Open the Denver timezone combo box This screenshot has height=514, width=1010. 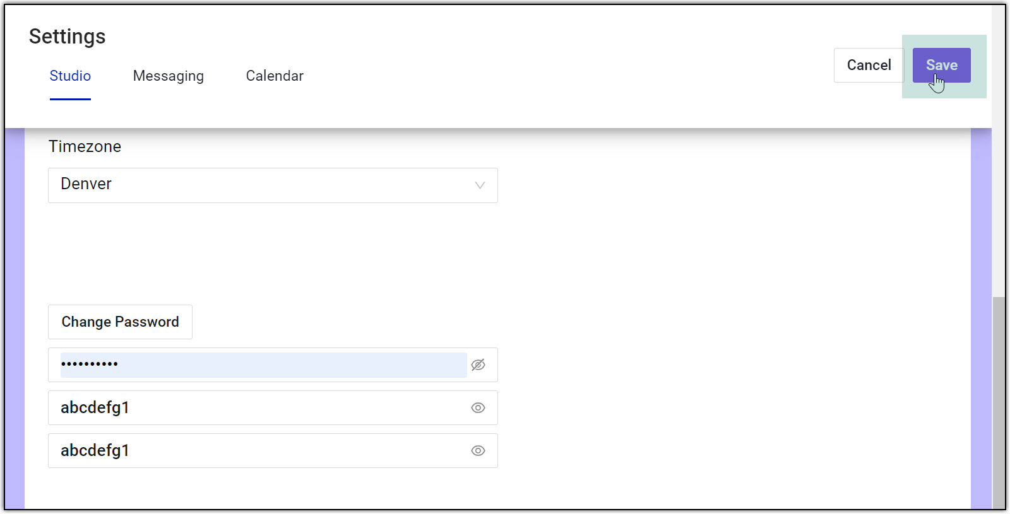point(265,185)
